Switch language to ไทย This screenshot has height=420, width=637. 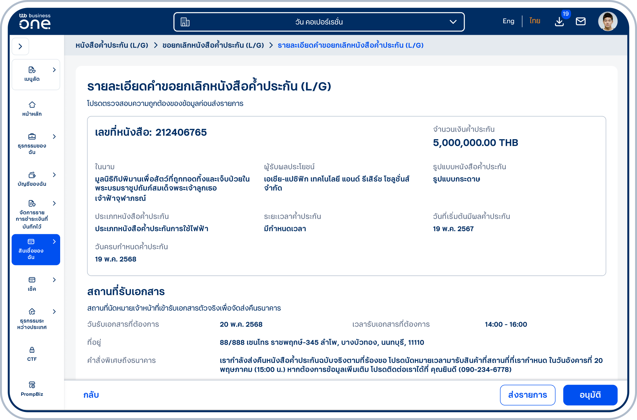(x=535, y=21)
